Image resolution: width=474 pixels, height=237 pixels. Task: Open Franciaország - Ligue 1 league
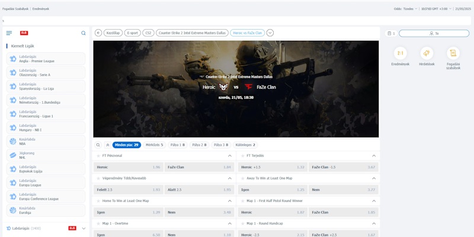[x=46, y=114]
